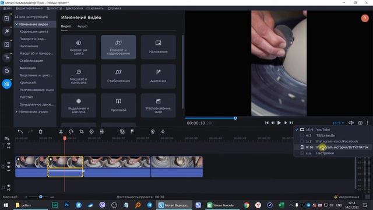Click the blue More tools sidebar icon
Screen dimensions: 373x210
click(x=6, y=84)
